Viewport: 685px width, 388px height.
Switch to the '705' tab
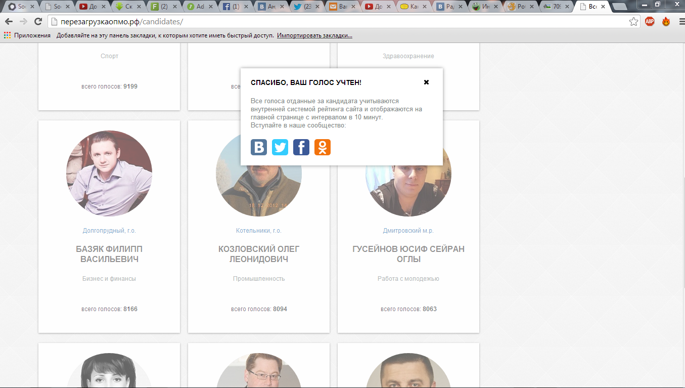pyautogui.click(x=556, y=7)
